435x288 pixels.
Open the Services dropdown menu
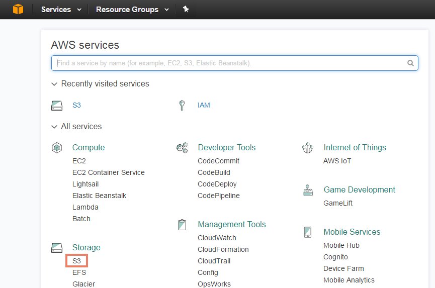tap(61, 10)
